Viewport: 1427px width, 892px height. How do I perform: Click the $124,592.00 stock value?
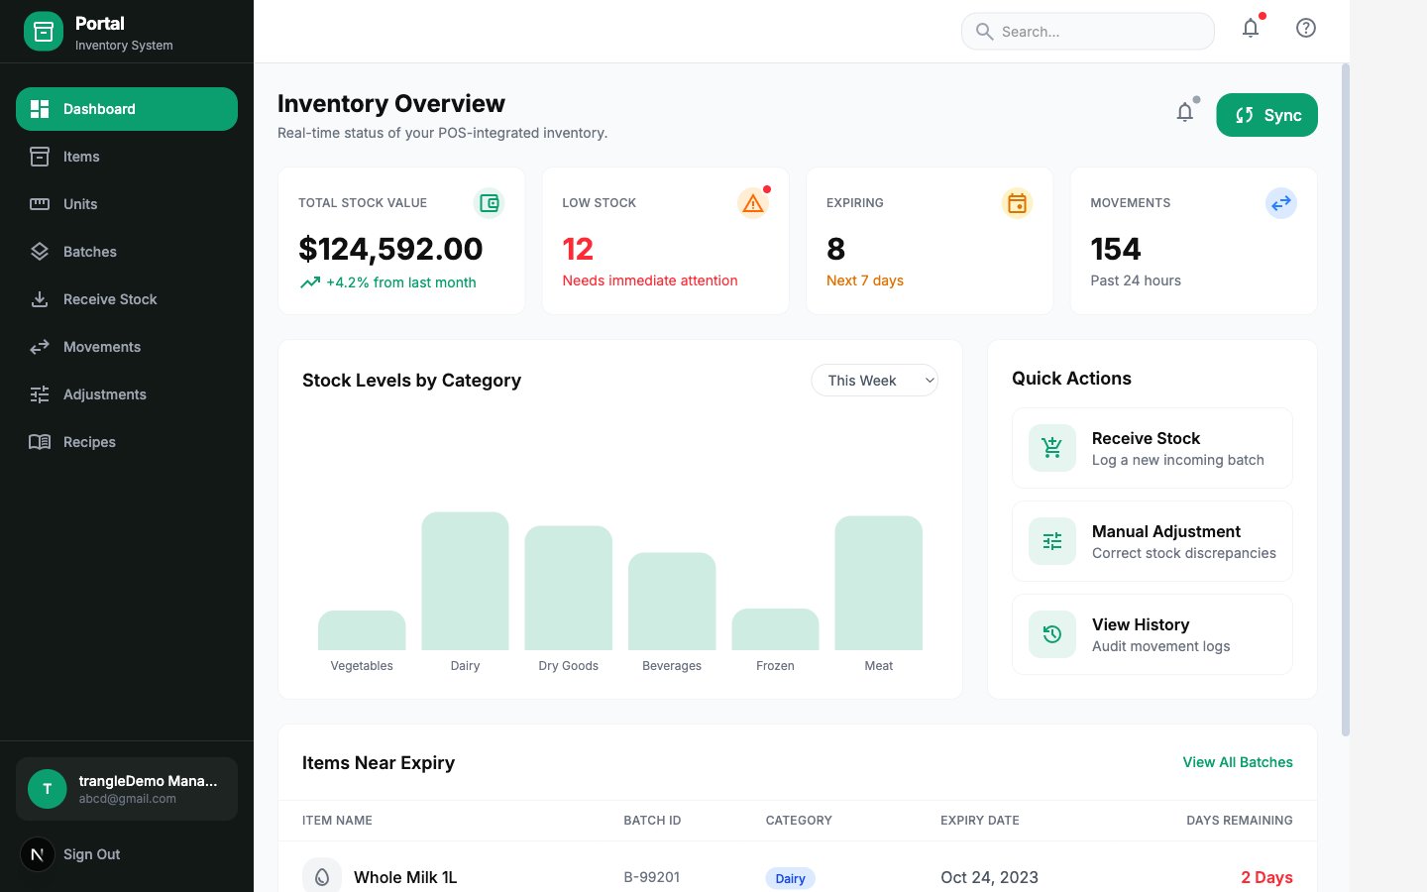[x=390, y=249]
